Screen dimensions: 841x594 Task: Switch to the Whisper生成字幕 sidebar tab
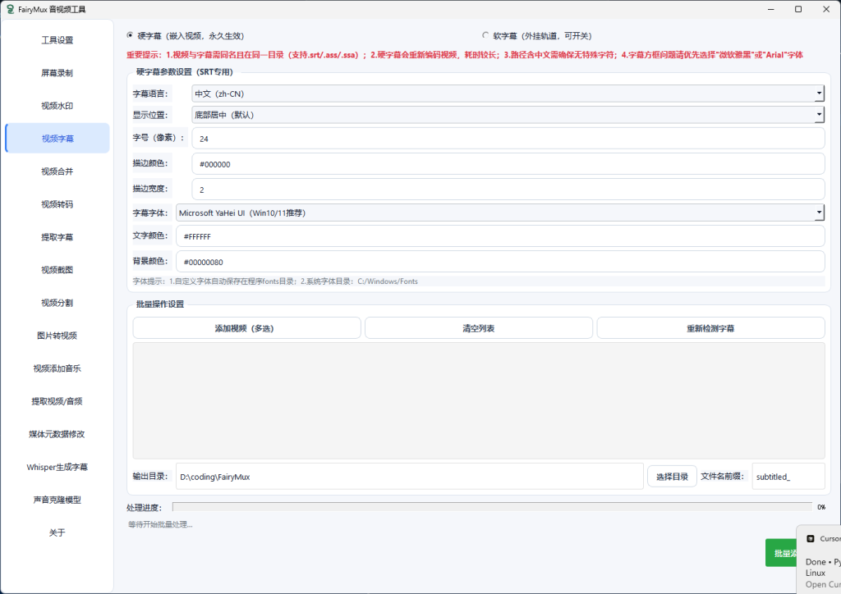[57, 467]
